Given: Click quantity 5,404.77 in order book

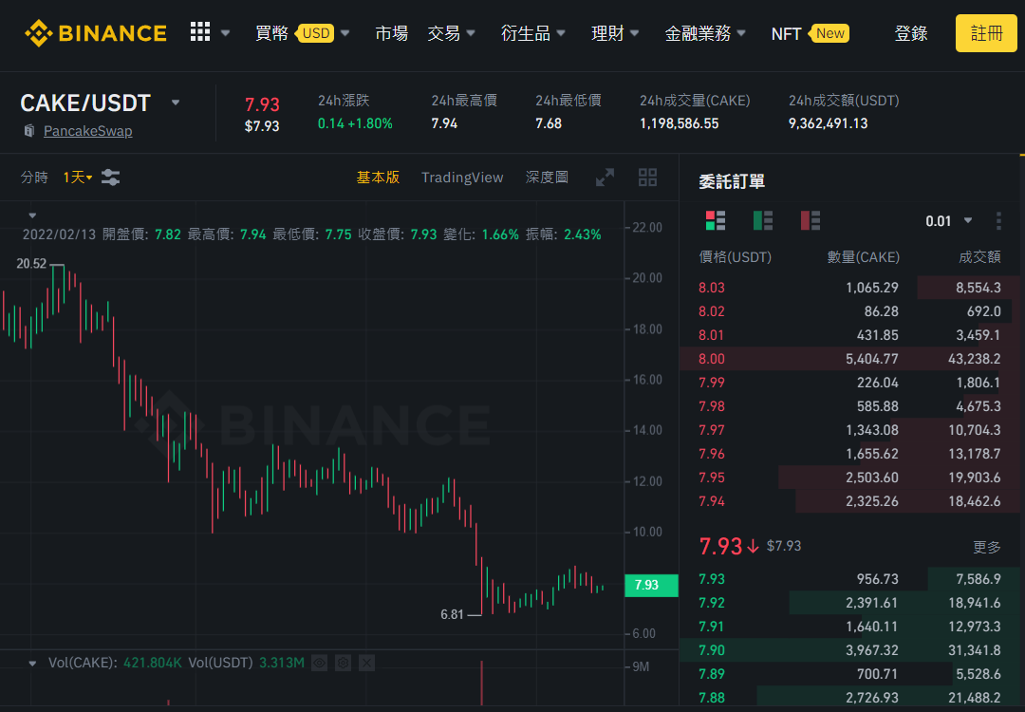Looking at the screenshot, I should (871, 358).
